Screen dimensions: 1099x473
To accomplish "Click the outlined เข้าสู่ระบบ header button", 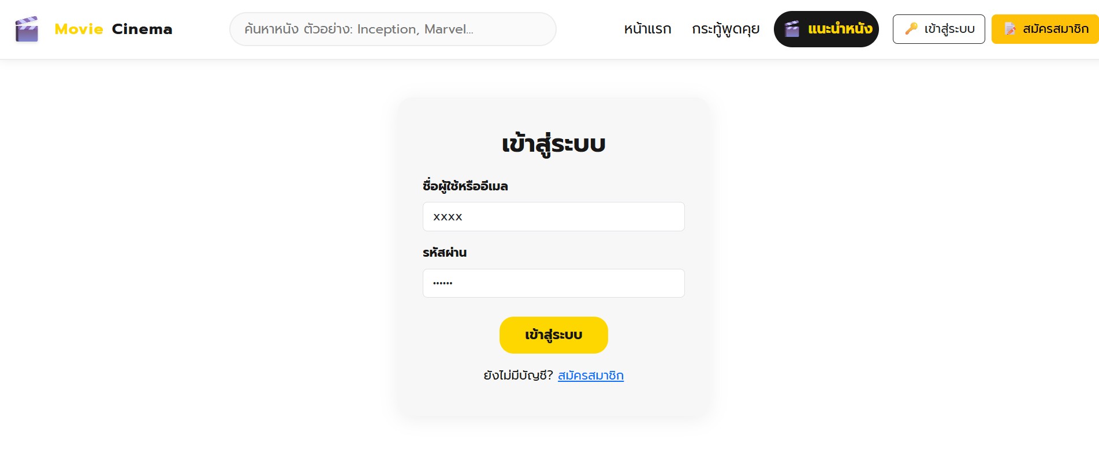I will pyautogui.click(x=939, y=29).
